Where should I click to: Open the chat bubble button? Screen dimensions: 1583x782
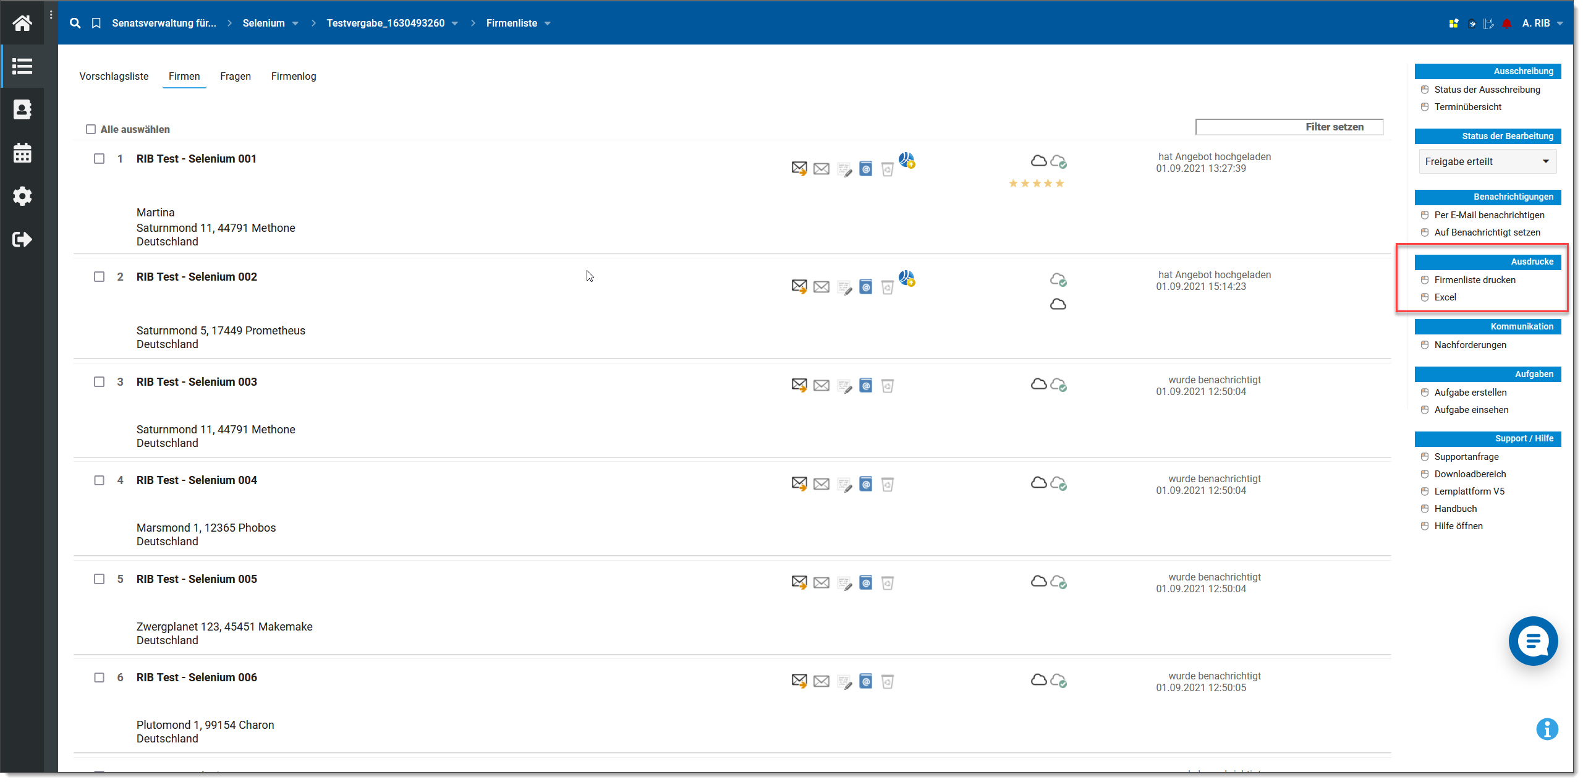tap(1534, 641)
